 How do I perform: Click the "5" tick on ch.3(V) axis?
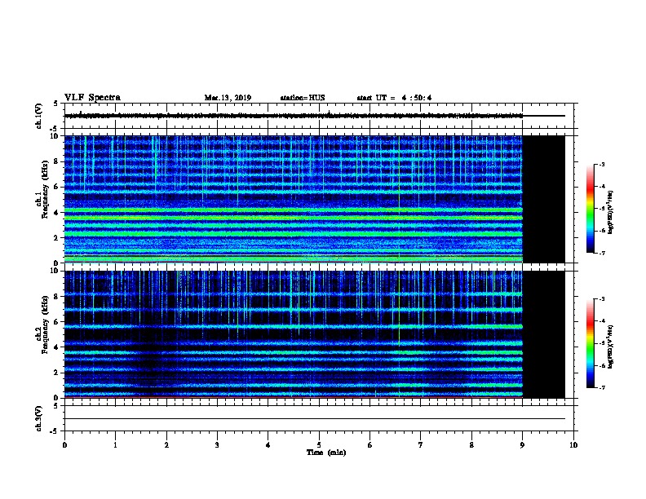pos(56,406)
